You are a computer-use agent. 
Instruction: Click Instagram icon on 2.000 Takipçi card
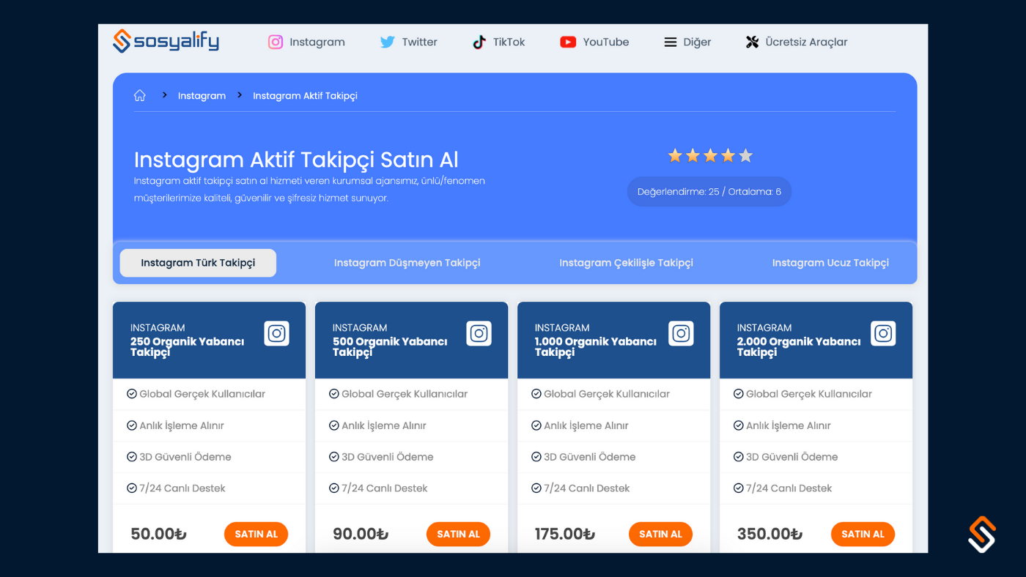pos(883,333)
